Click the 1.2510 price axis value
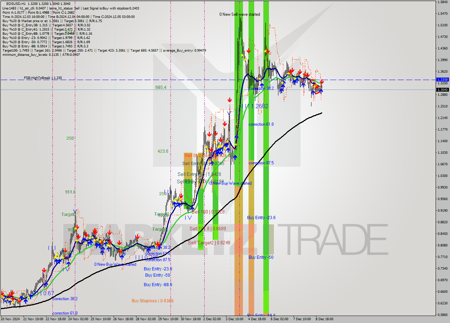 442,106
